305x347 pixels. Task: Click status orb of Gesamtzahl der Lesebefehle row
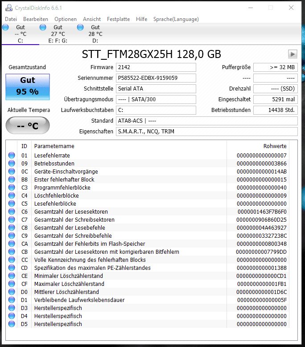(12, 227)
